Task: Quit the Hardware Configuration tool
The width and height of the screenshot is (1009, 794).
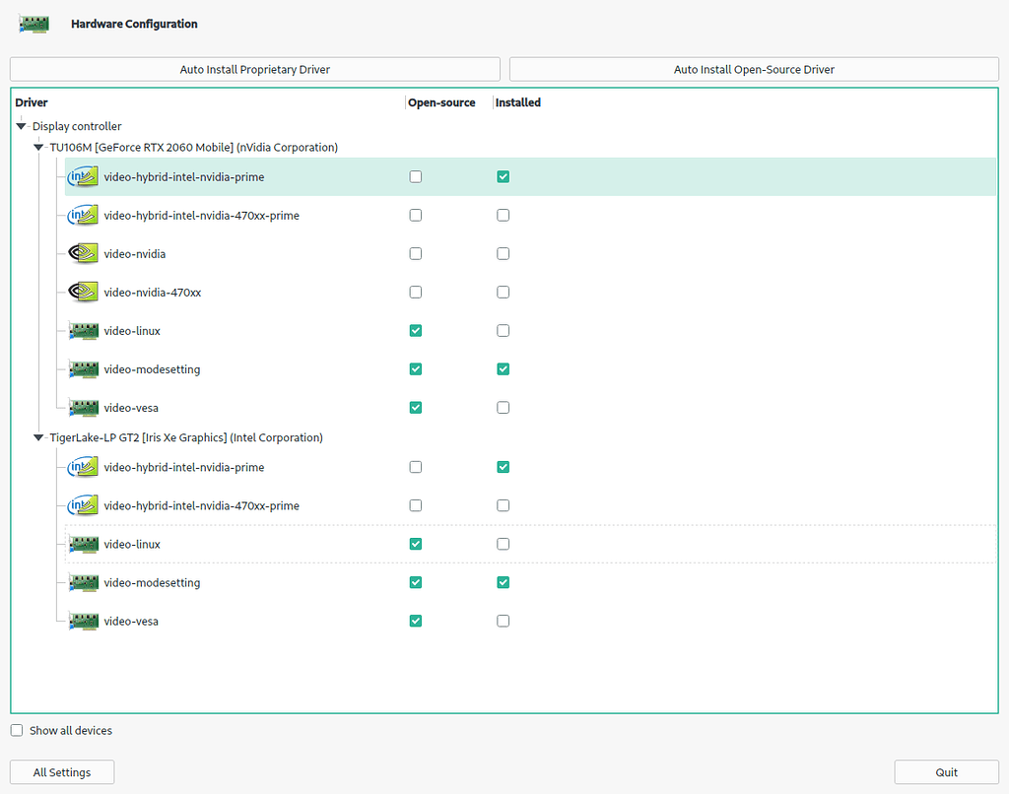Action: [946, 771]
